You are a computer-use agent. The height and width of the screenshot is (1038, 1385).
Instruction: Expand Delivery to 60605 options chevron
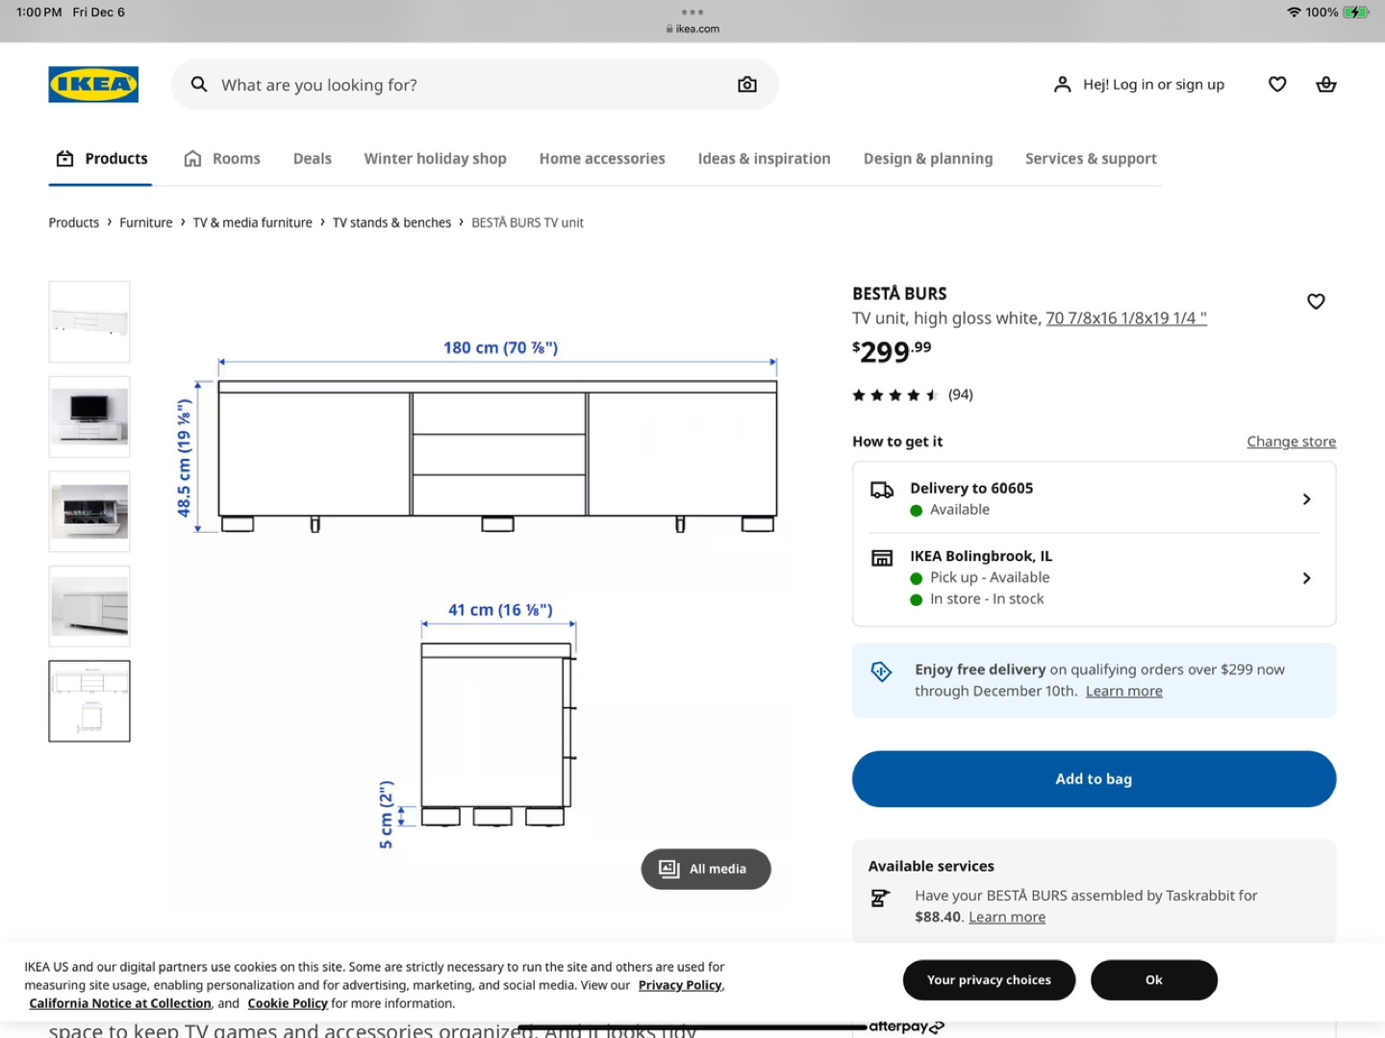coord(1306,499)
